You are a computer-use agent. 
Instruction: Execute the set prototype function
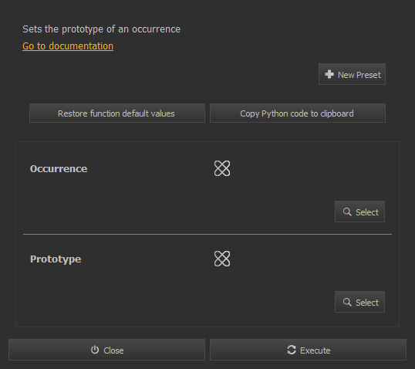coord(308,350)
